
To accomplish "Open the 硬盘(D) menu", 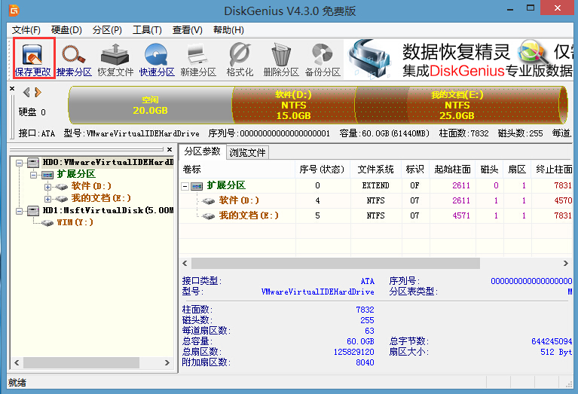I will click(x=66, y=30).
